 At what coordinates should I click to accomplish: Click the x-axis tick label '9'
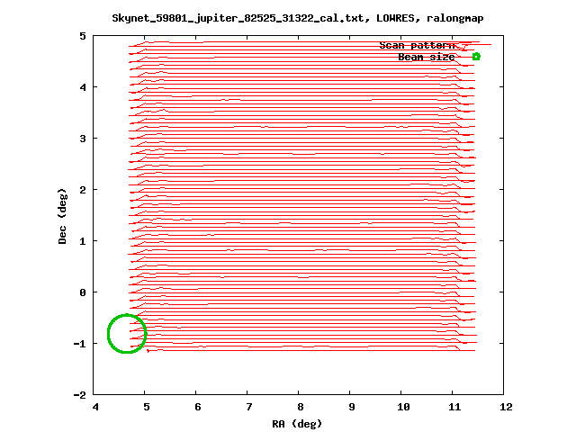coord(352,407)
